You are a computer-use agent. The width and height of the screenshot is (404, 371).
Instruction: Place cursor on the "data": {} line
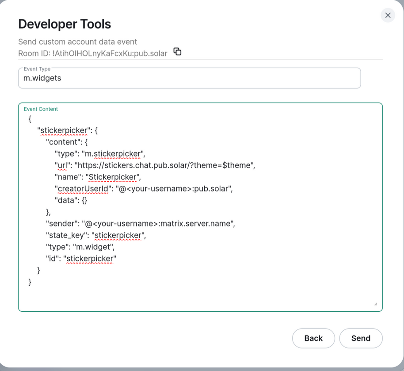[71, 200]
